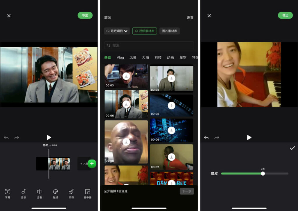298x211 pixels.
Task: Open the 音乐 music tool
Action: tap(23, 194)
